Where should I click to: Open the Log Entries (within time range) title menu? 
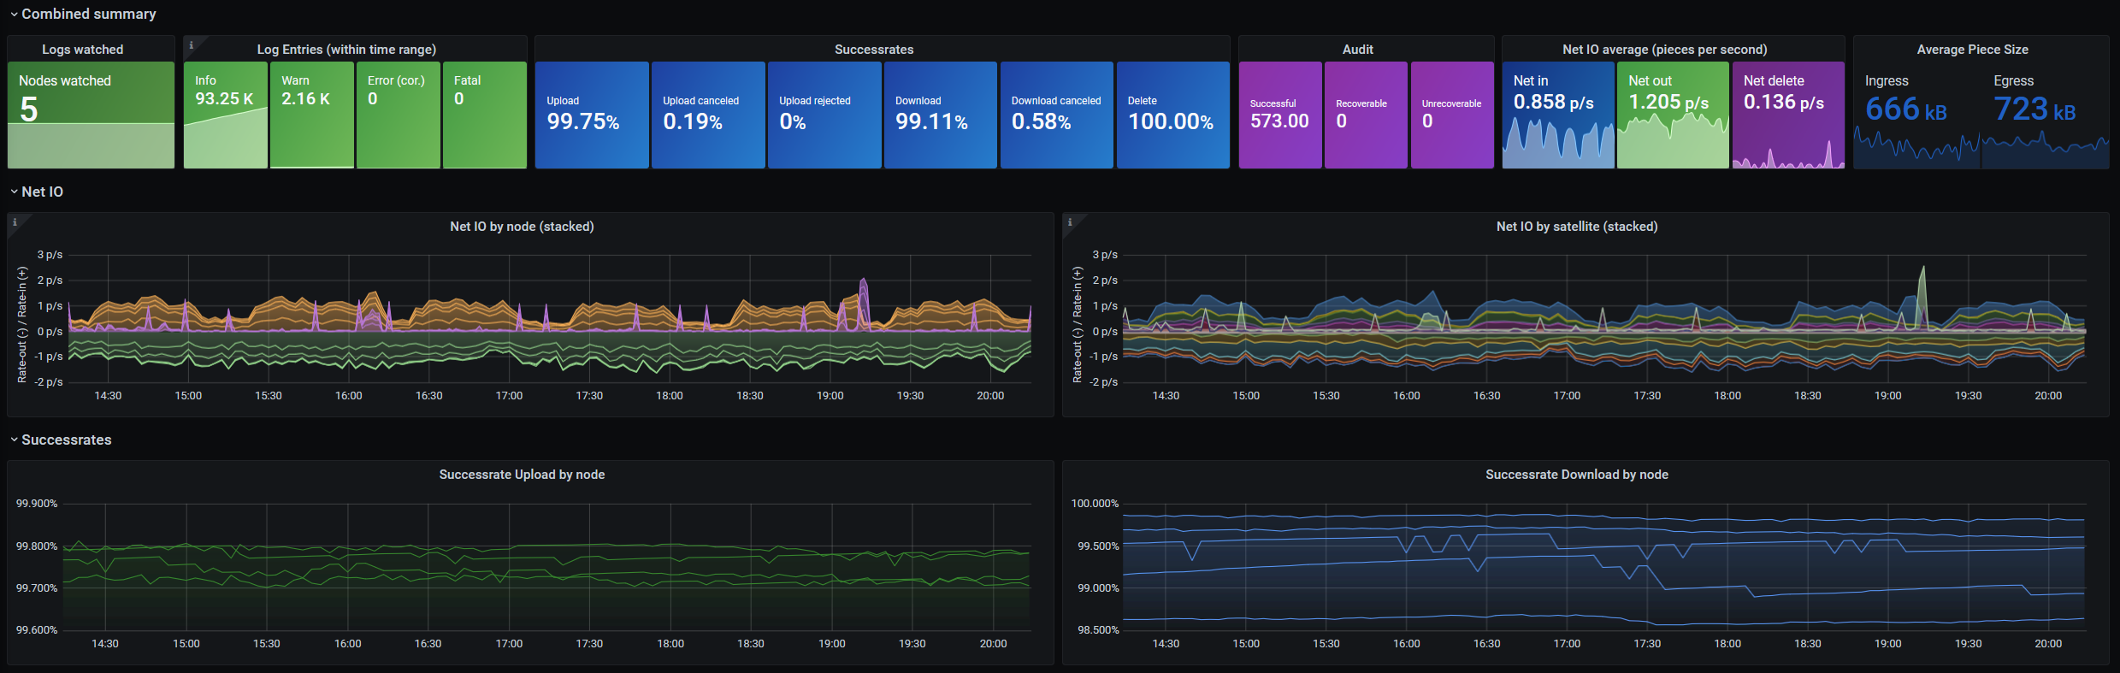[x=346, y=50]
